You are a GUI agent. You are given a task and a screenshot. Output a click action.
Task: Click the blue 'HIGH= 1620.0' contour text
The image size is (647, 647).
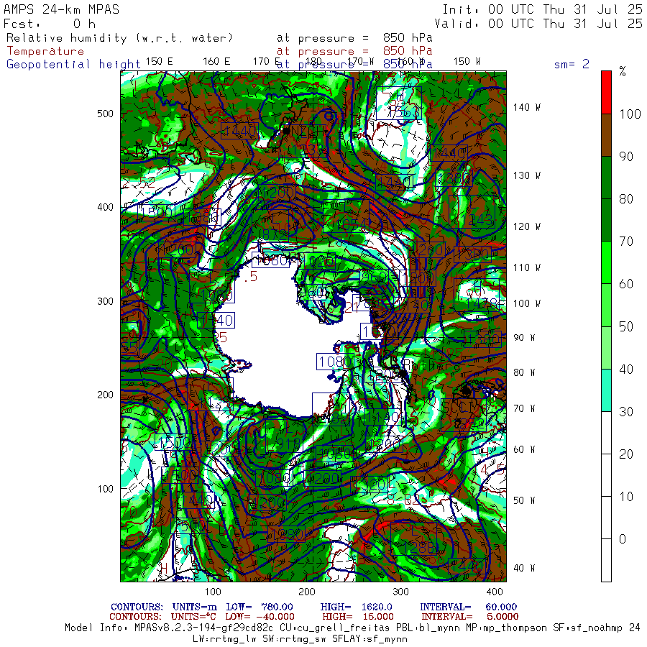pyautogui.click(x=356, y=607)
